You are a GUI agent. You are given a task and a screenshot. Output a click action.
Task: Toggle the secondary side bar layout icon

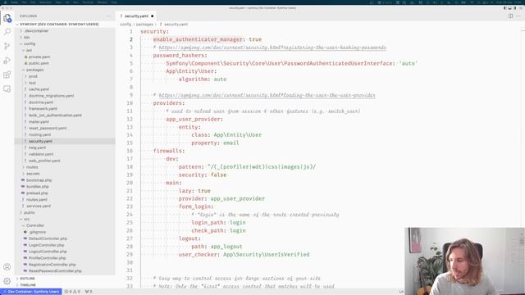515,8
